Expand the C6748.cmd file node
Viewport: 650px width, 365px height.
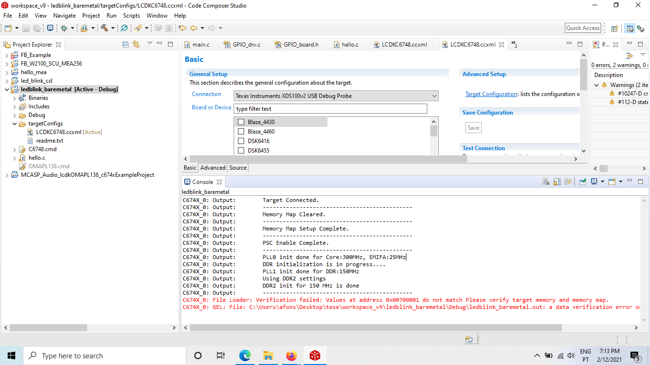(x=14, y=149)
